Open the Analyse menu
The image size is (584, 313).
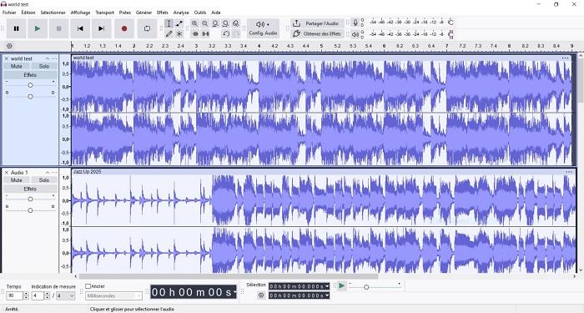click(x=181, y=13)
